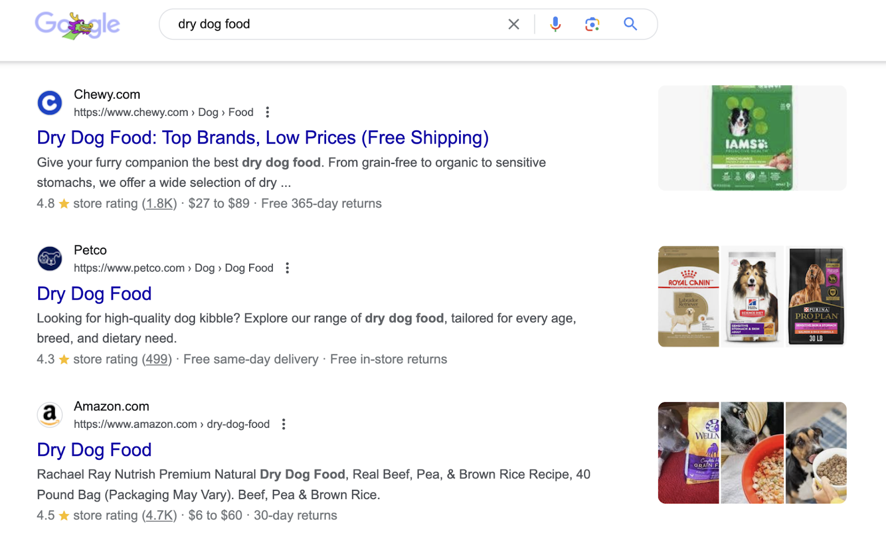Open the three-dot menu for Amazon result
Image resolution: width=886 pixels, height=549 pixels.
284,424
